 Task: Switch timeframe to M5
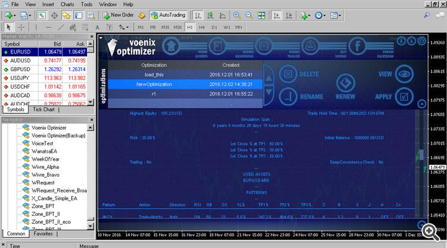click(x=153, y=27)
